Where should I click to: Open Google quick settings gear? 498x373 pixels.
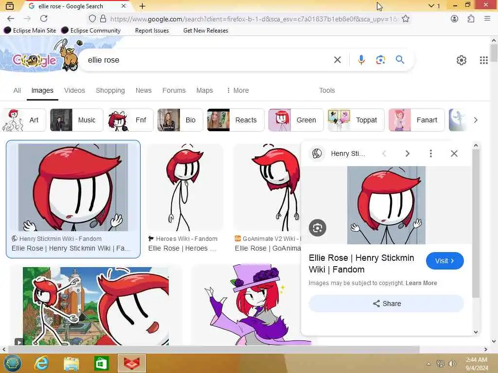click(x=461, y=60)
